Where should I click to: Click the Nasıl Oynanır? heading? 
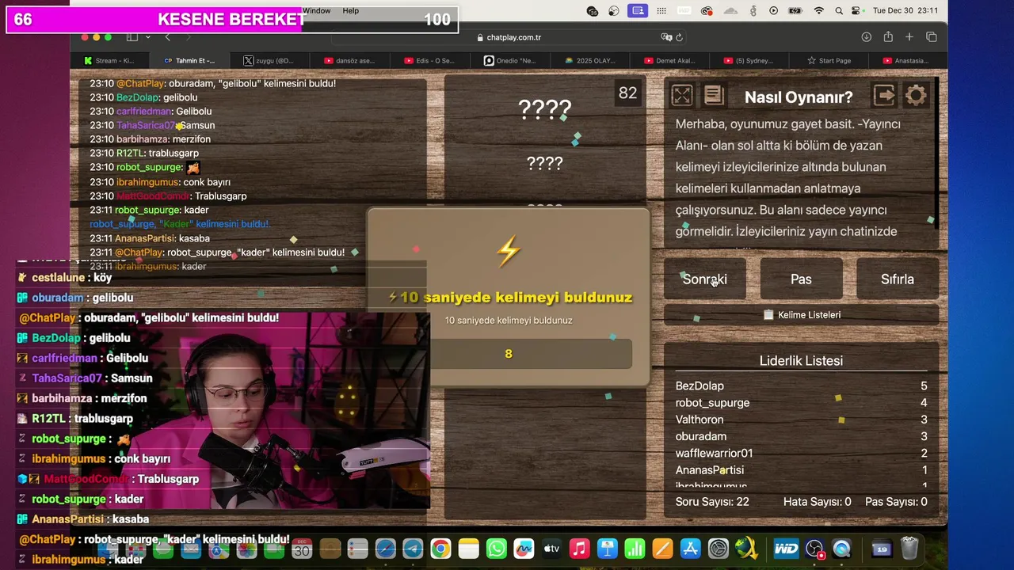(x=799, y=97)
